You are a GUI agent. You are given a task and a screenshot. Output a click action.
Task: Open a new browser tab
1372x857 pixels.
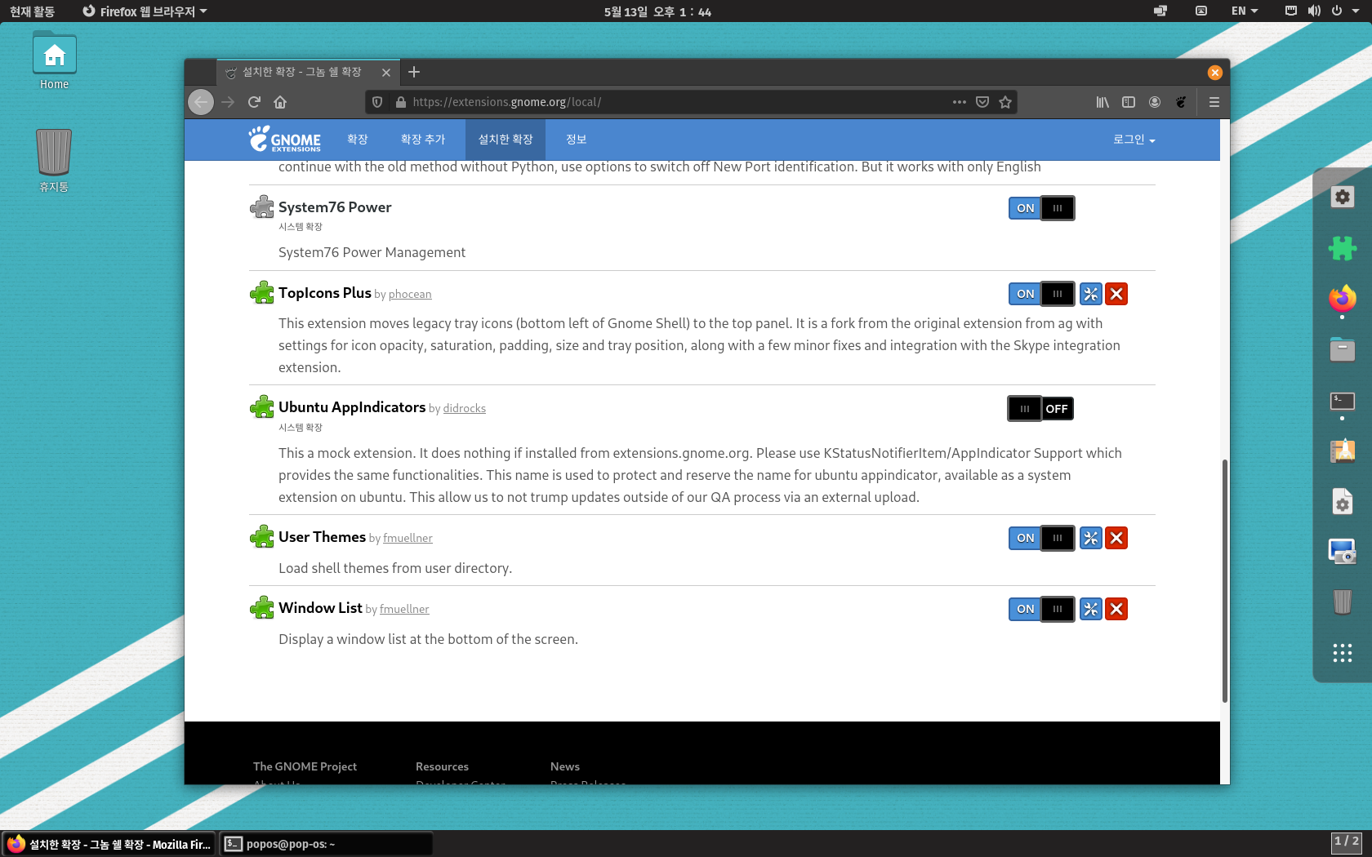point(414,72)
